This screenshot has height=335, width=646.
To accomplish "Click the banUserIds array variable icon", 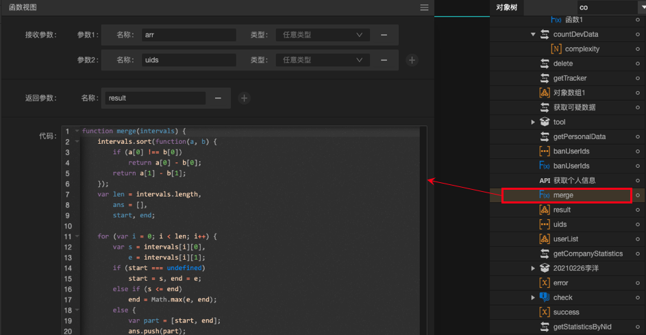I will (545, 151).
